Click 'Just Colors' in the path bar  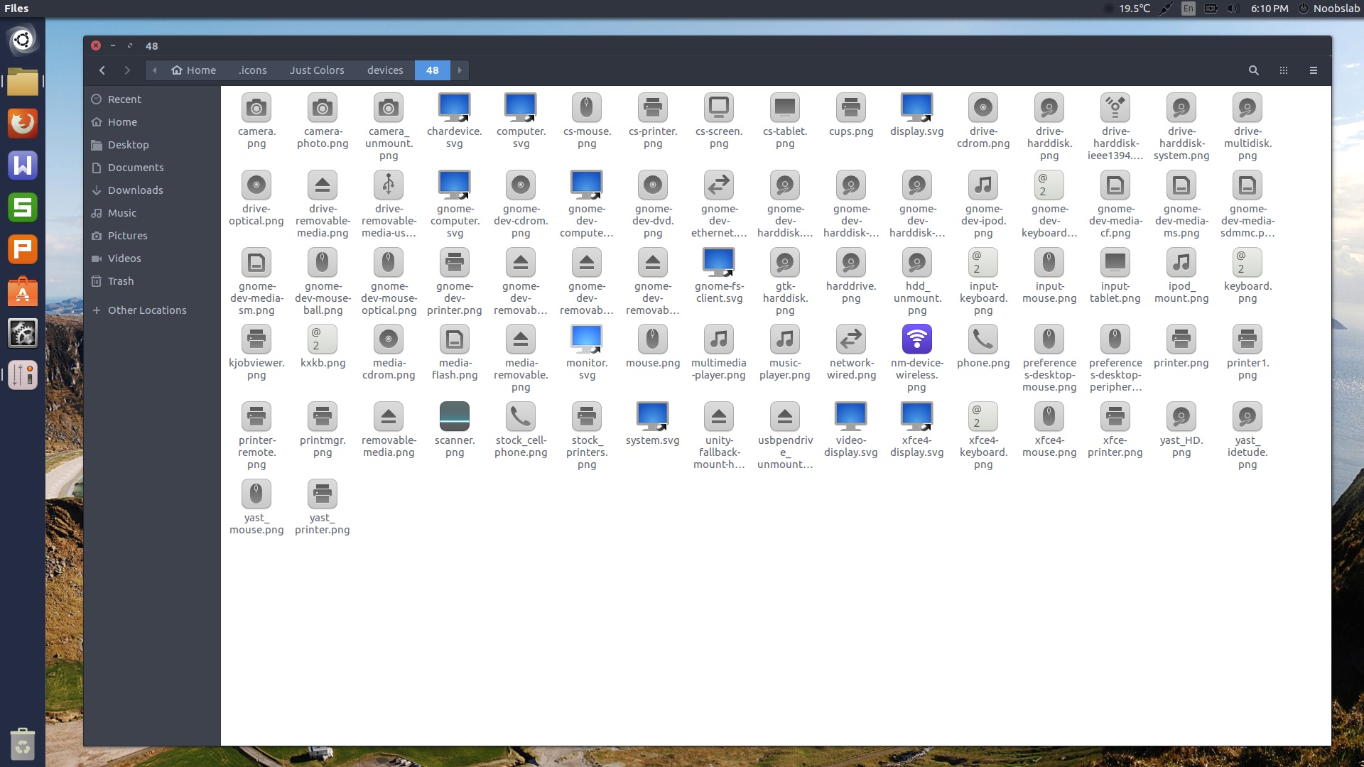[x=317, y=70]
